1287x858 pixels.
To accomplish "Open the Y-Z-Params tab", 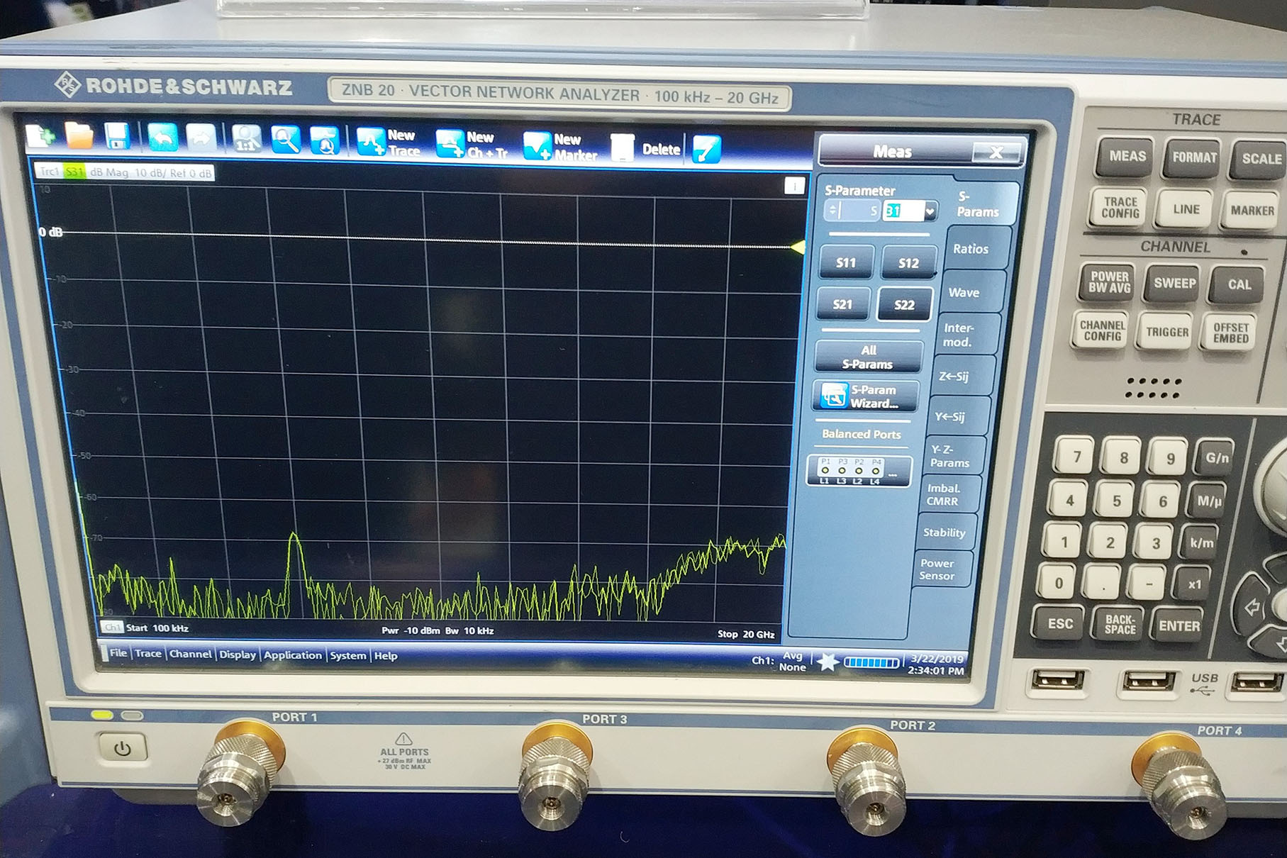I will pos(949,456).
